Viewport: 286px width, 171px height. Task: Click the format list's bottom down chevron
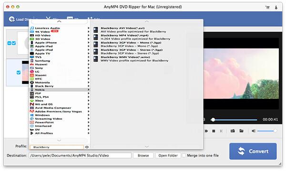pos(147,146)
